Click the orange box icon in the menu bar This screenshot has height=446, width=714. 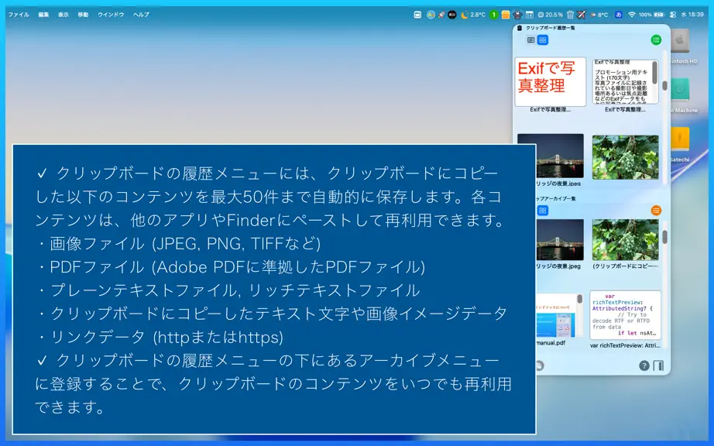[x=506, y=15]
